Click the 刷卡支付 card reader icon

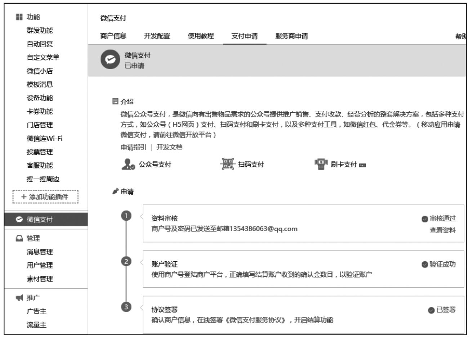tap(321, 165)
